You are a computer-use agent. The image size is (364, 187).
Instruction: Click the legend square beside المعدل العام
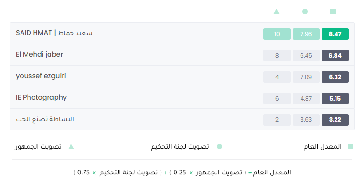click(x=351, y=146)
